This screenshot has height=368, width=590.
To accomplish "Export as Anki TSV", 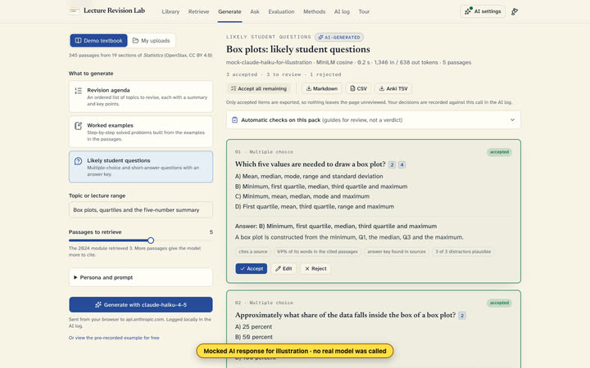I will pos(393,88).
